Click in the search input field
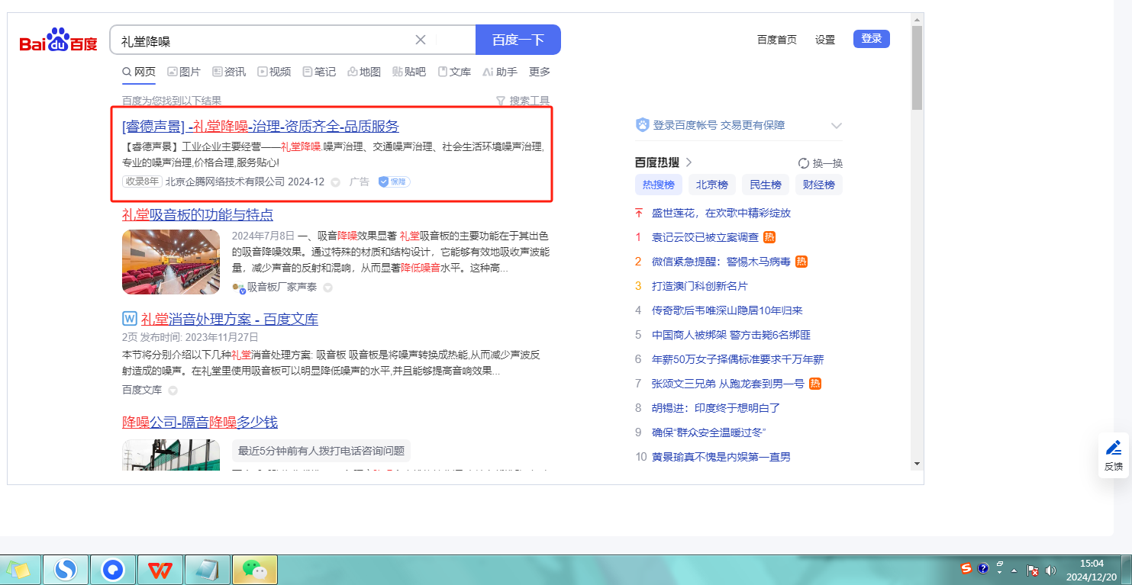Screen dimensions: 1132x585 [x=260, y=40]
